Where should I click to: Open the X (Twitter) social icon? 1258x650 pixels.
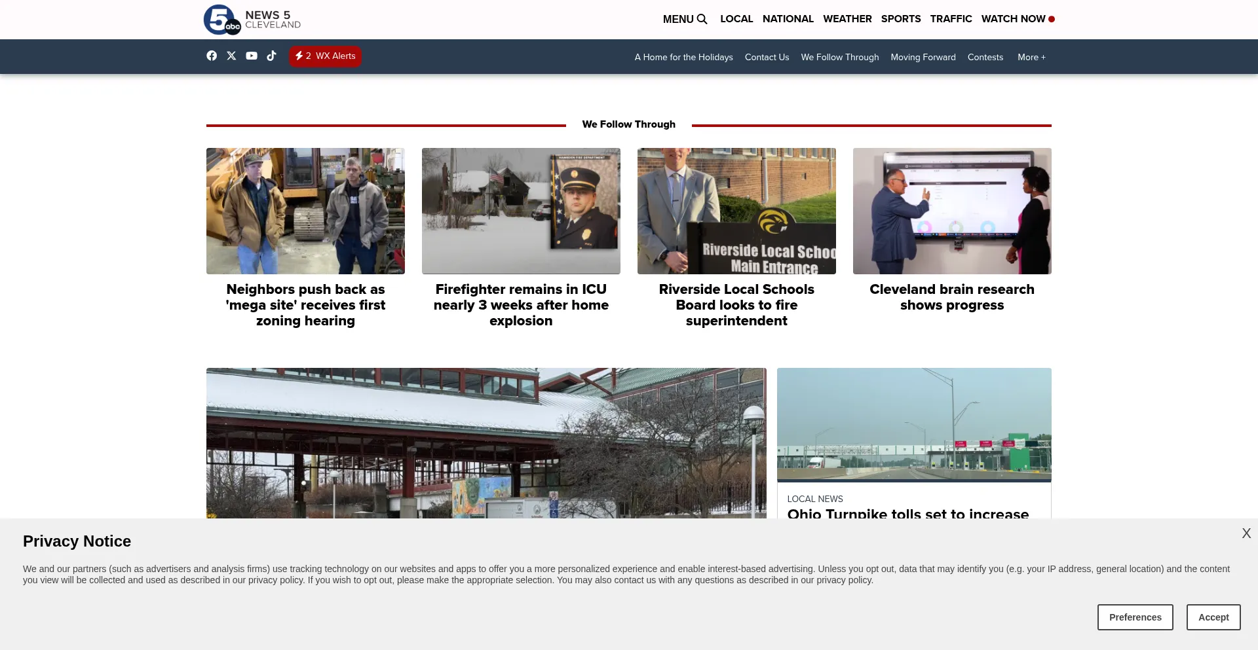pyautogui.click(x=231, y=56)
